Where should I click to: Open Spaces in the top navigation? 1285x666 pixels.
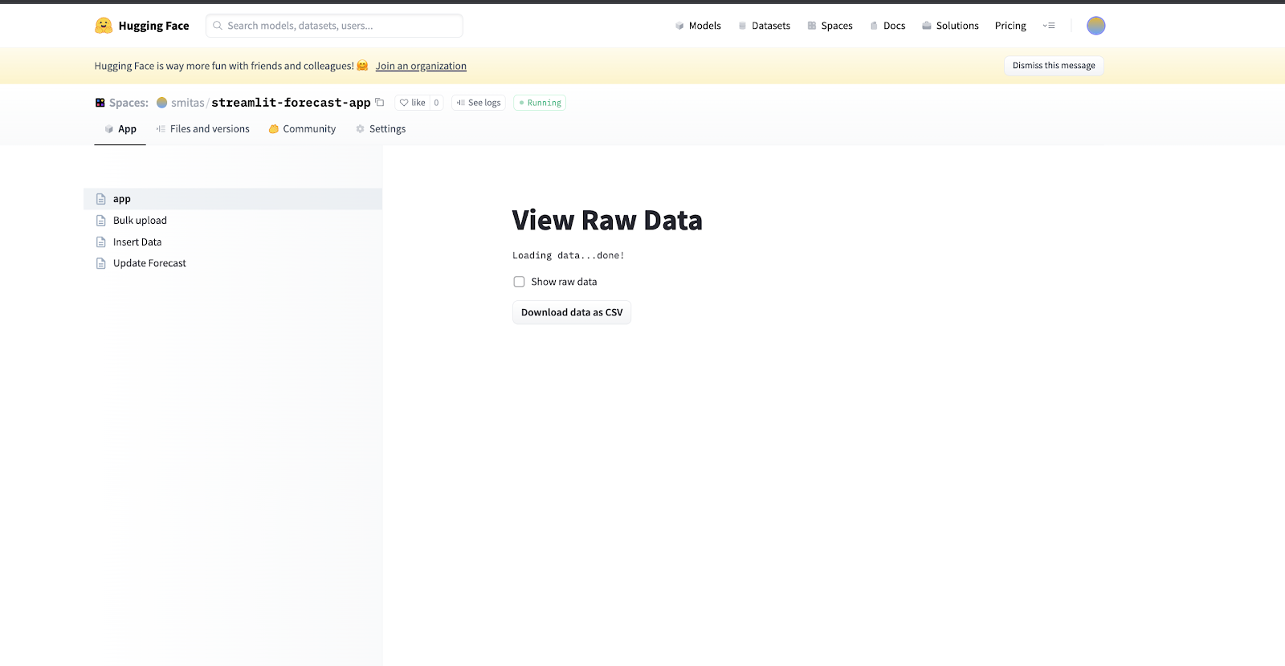point(830,26)
